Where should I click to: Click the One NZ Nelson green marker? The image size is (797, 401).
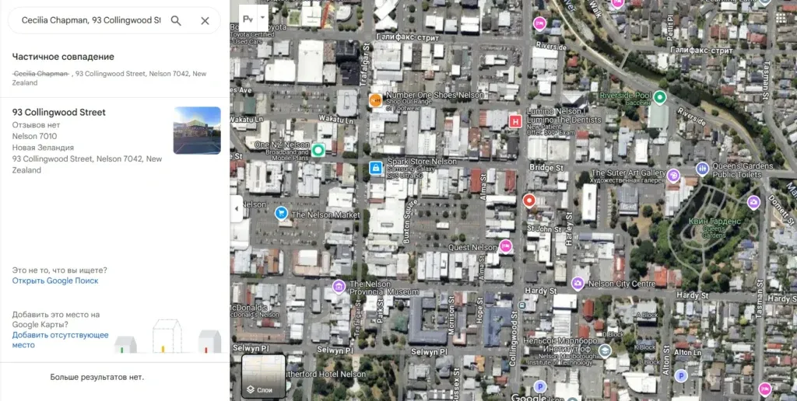(x=318, y=150)
